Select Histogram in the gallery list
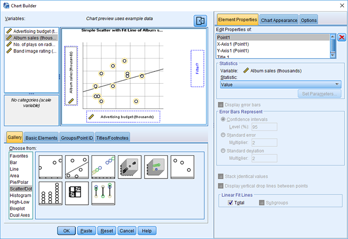Image resolution: width=348 pixels, height=239 pixels. coord(20,195)
